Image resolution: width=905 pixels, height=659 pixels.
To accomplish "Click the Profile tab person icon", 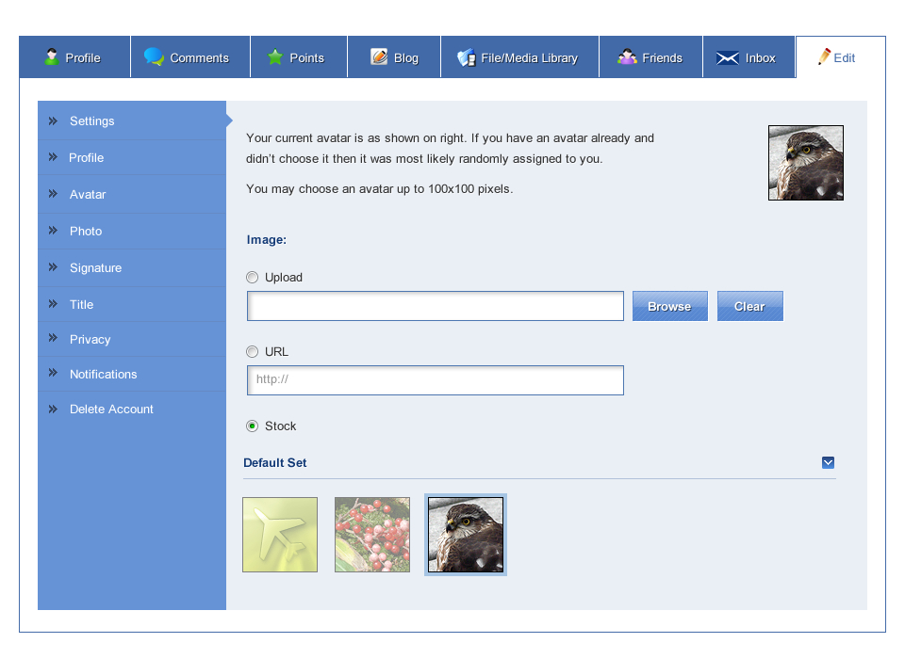I will click(52, 56).
